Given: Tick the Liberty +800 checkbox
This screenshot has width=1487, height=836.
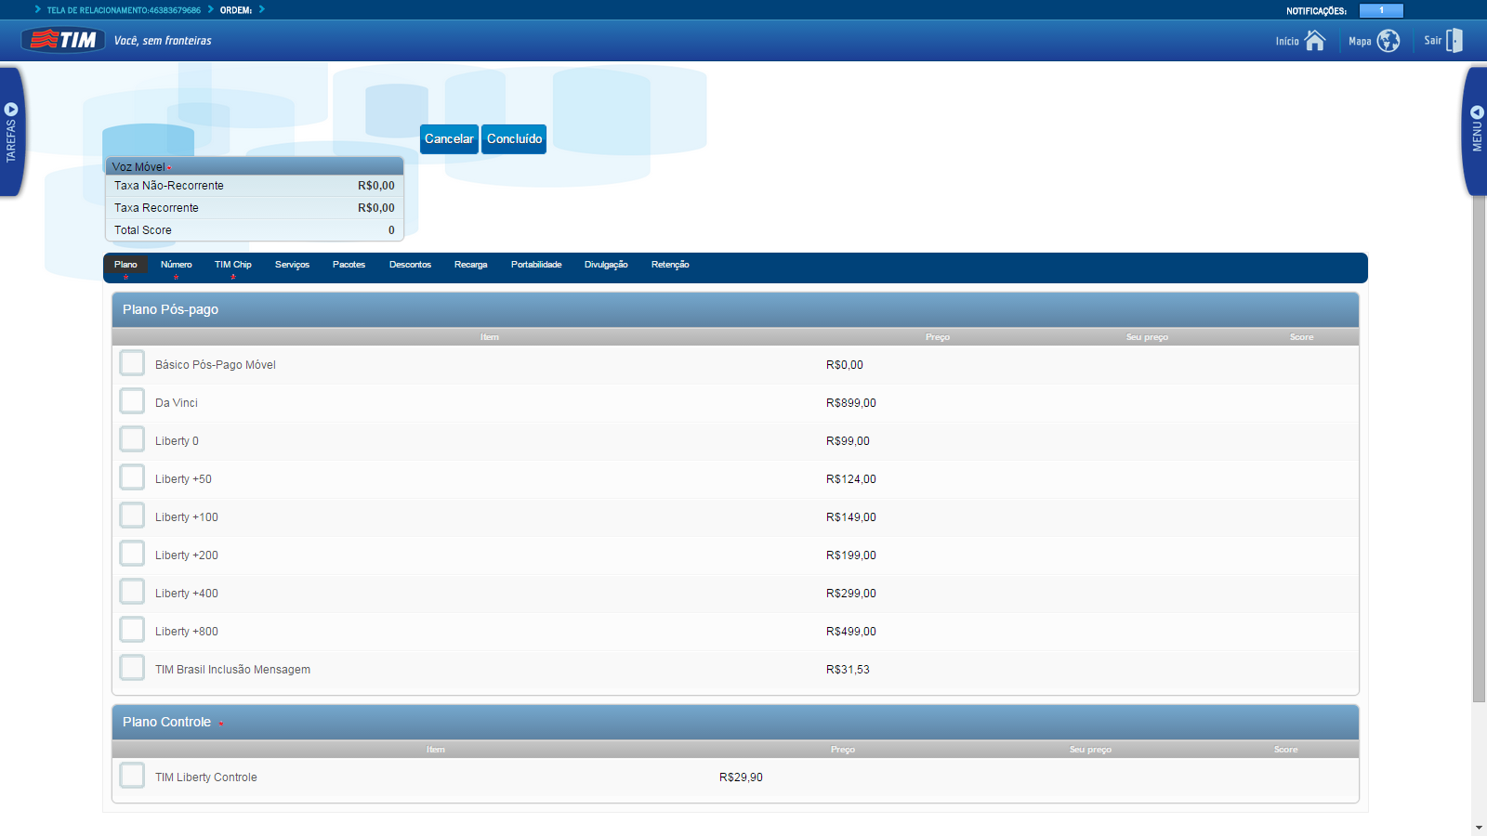Looking at the screenshot, I should [132, 630].
